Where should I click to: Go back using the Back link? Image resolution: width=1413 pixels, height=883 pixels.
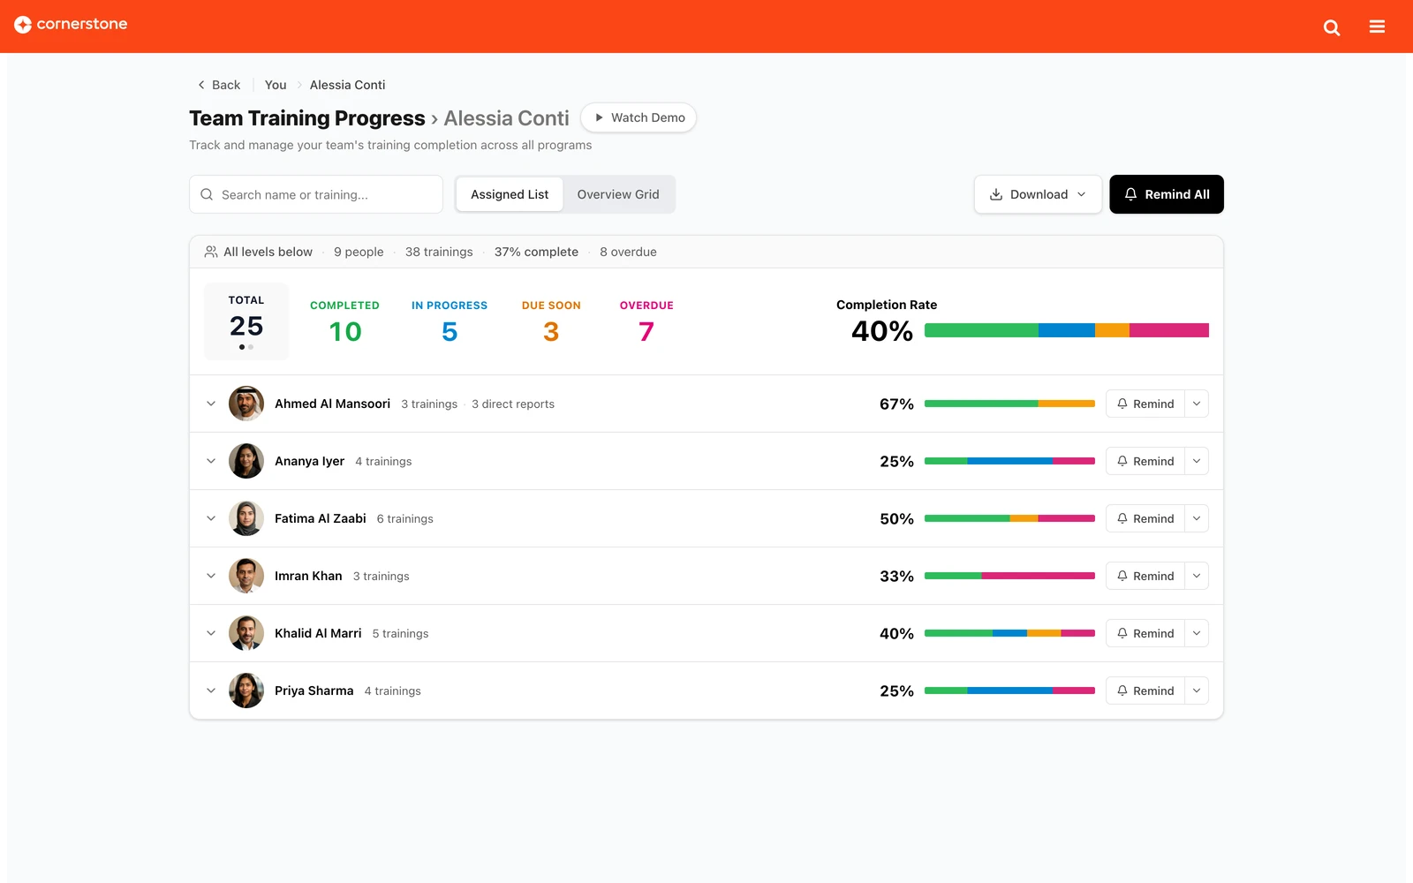pos(219,85)
